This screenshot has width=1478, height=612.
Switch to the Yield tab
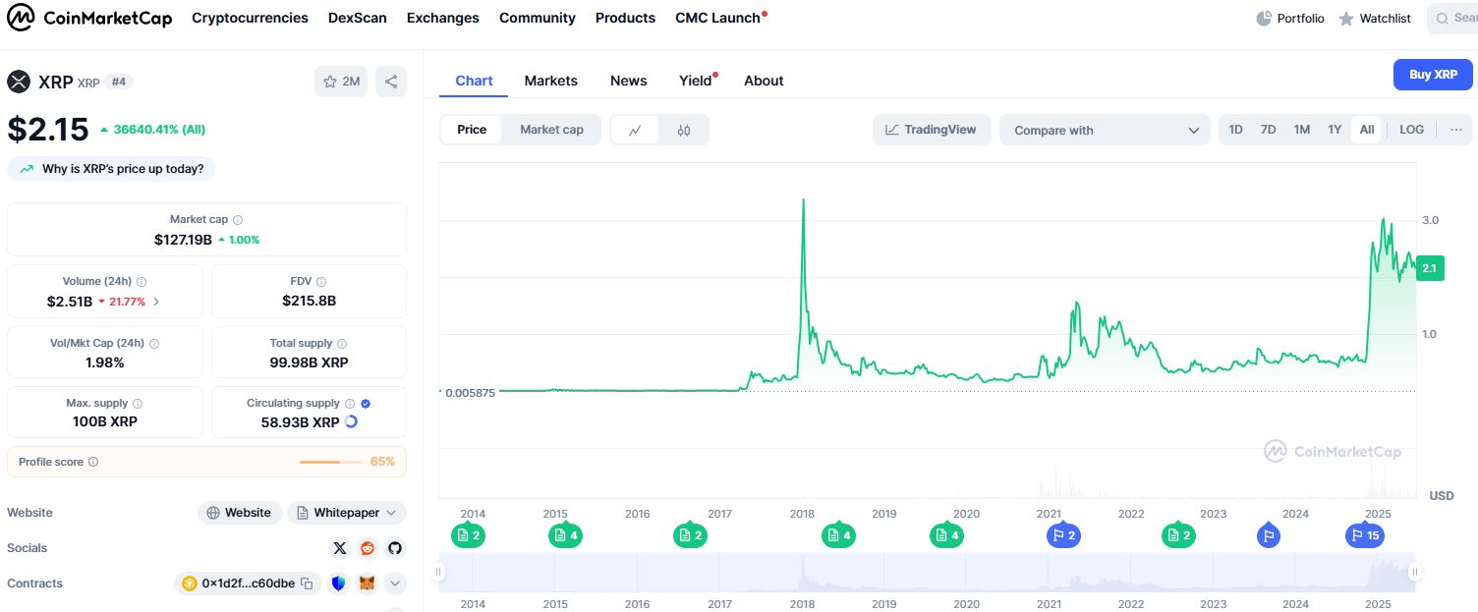tap(696, 81)
